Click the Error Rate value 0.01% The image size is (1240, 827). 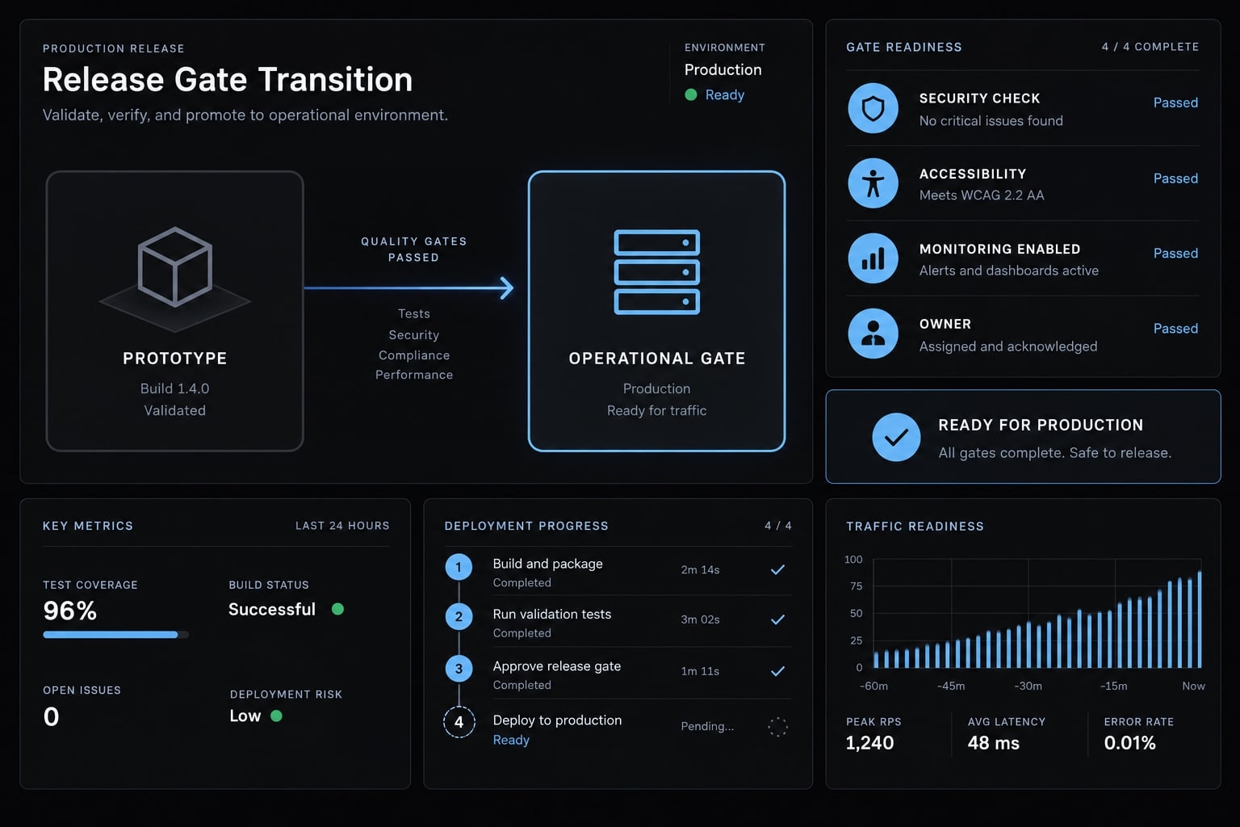(1130, 743)
